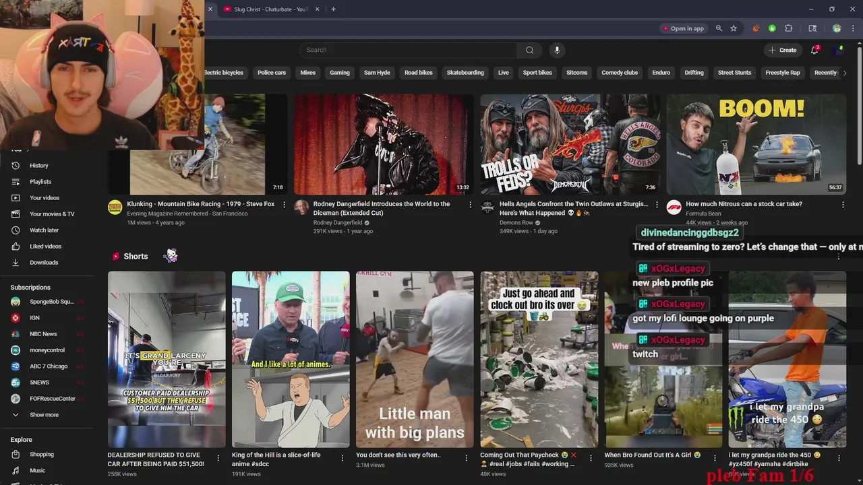Open Downloads in the sidebar
The height and width of the screenshot is (485, 863).
[x=44, y=262]
